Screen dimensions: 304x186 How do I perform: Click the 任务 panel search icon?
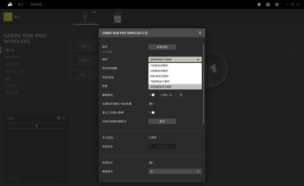64,118
